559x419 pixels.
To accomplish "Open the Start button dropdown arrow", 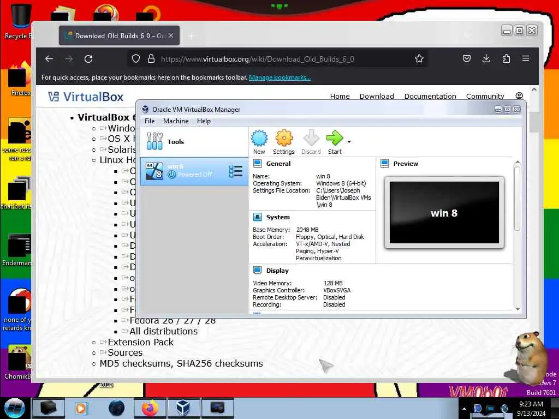I will [x=349, y=142].
